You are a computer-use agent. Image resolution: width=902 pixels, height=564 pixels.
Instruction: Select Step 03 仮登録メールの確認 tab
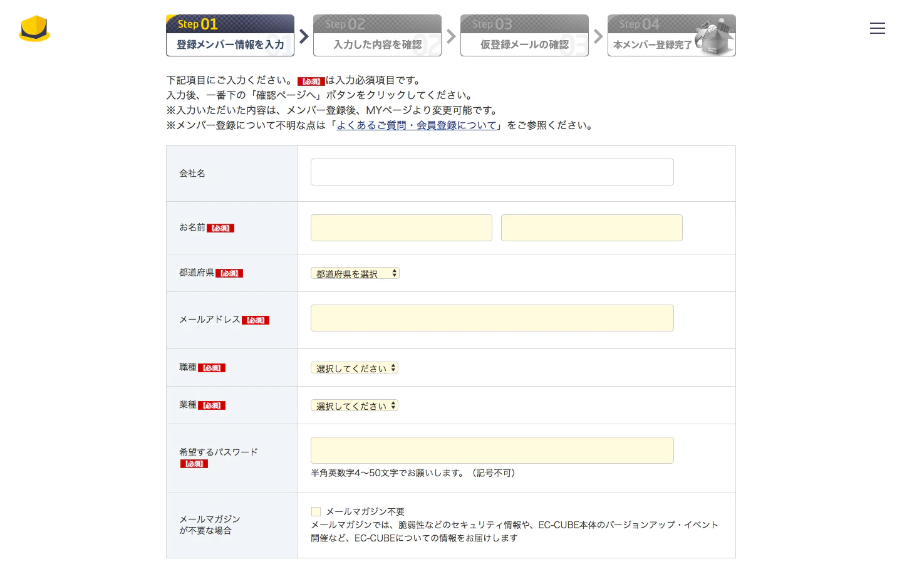click(524, 36)
